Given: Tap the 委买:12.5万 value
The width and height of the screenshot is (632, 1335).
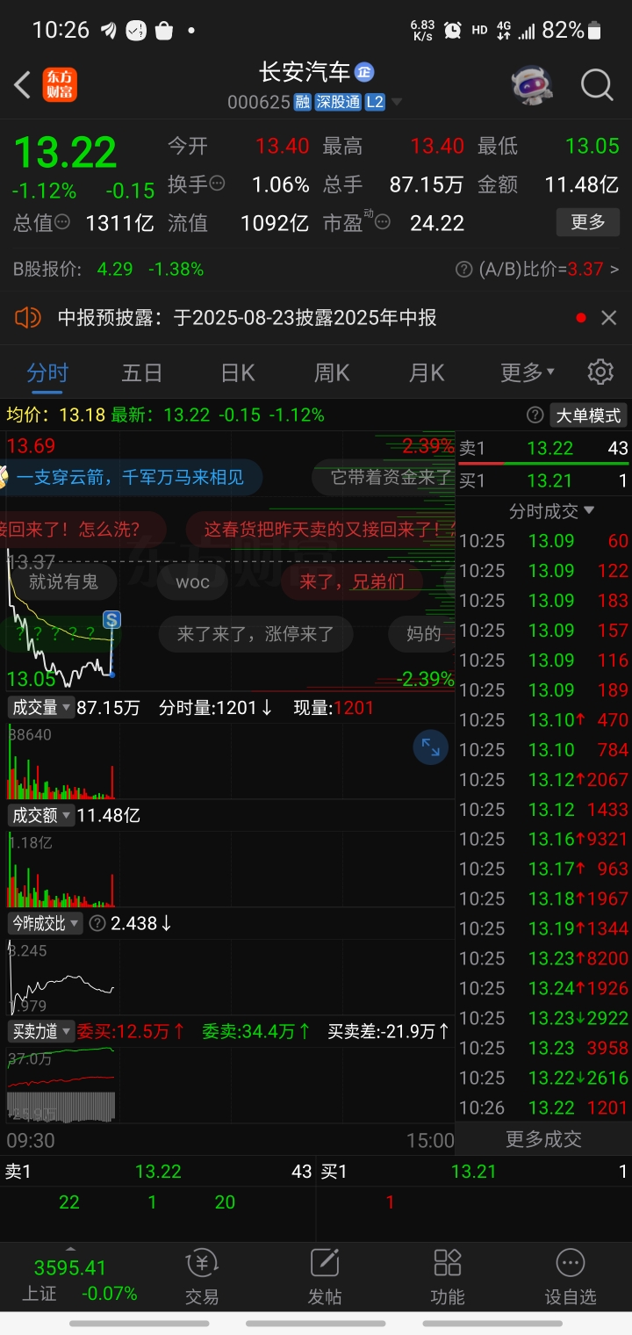Looking at the screenshot, I should click(x=132, y=1031).
